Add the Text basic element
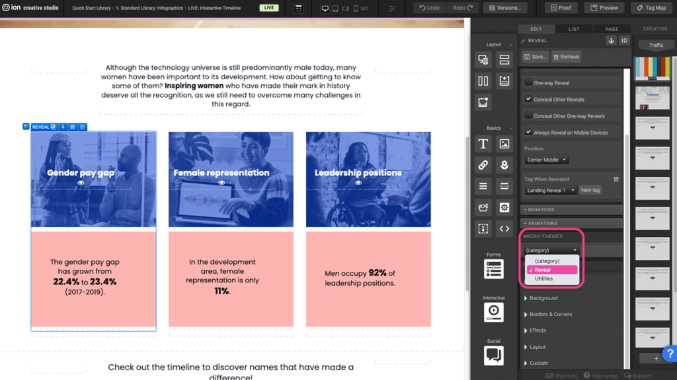Viewport: 677px width, 380px height. 483,143
